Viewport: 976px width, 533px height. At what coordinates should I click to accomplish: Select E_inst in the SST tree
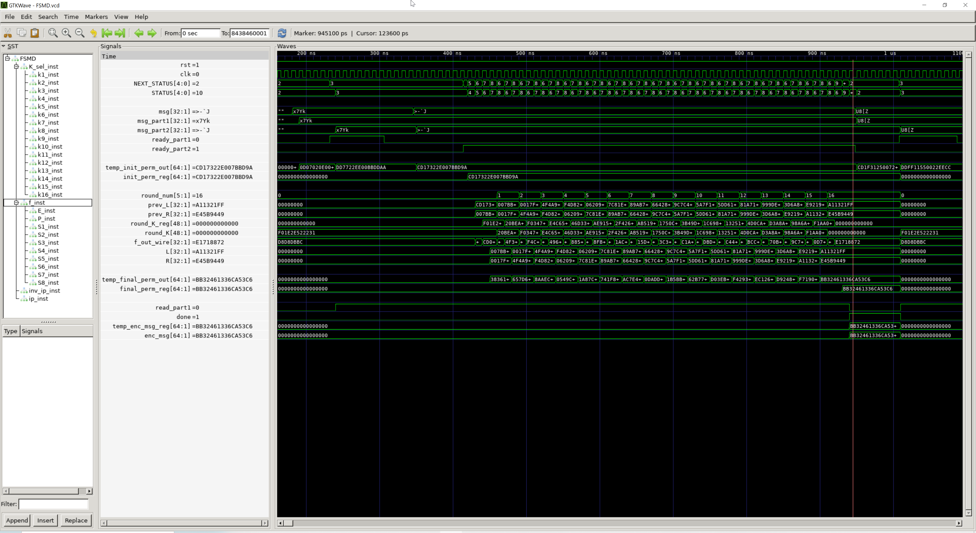click(46, 211)
